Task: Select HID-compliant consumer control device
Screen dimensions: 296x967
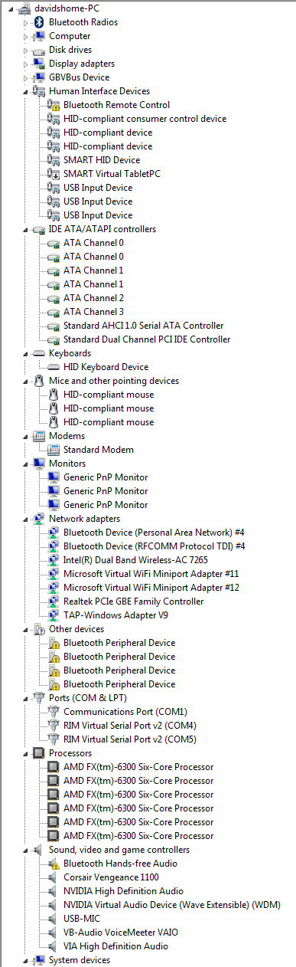Action: coord(145,119)
